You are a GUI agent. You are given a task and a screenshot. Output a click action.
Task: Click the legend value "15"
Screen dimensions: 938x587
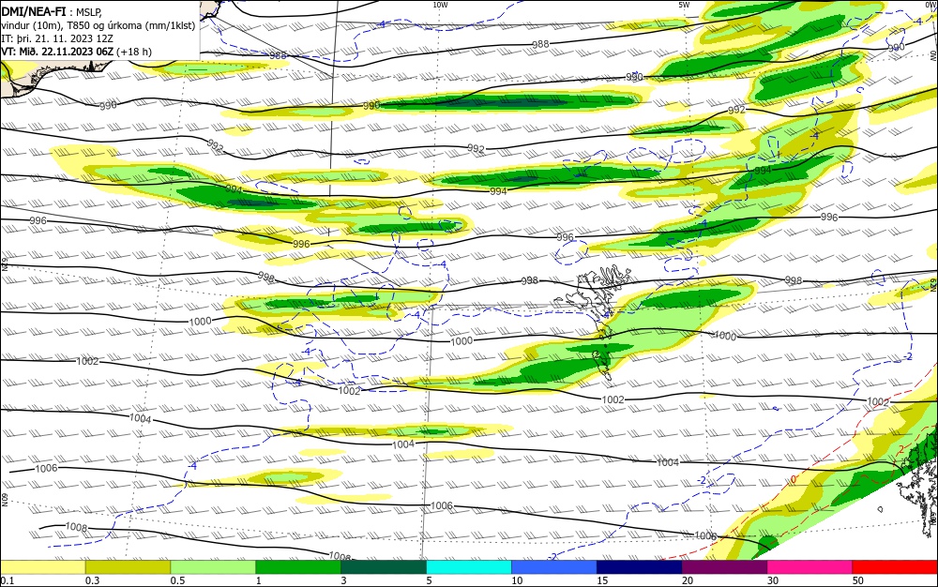point(602,580)
